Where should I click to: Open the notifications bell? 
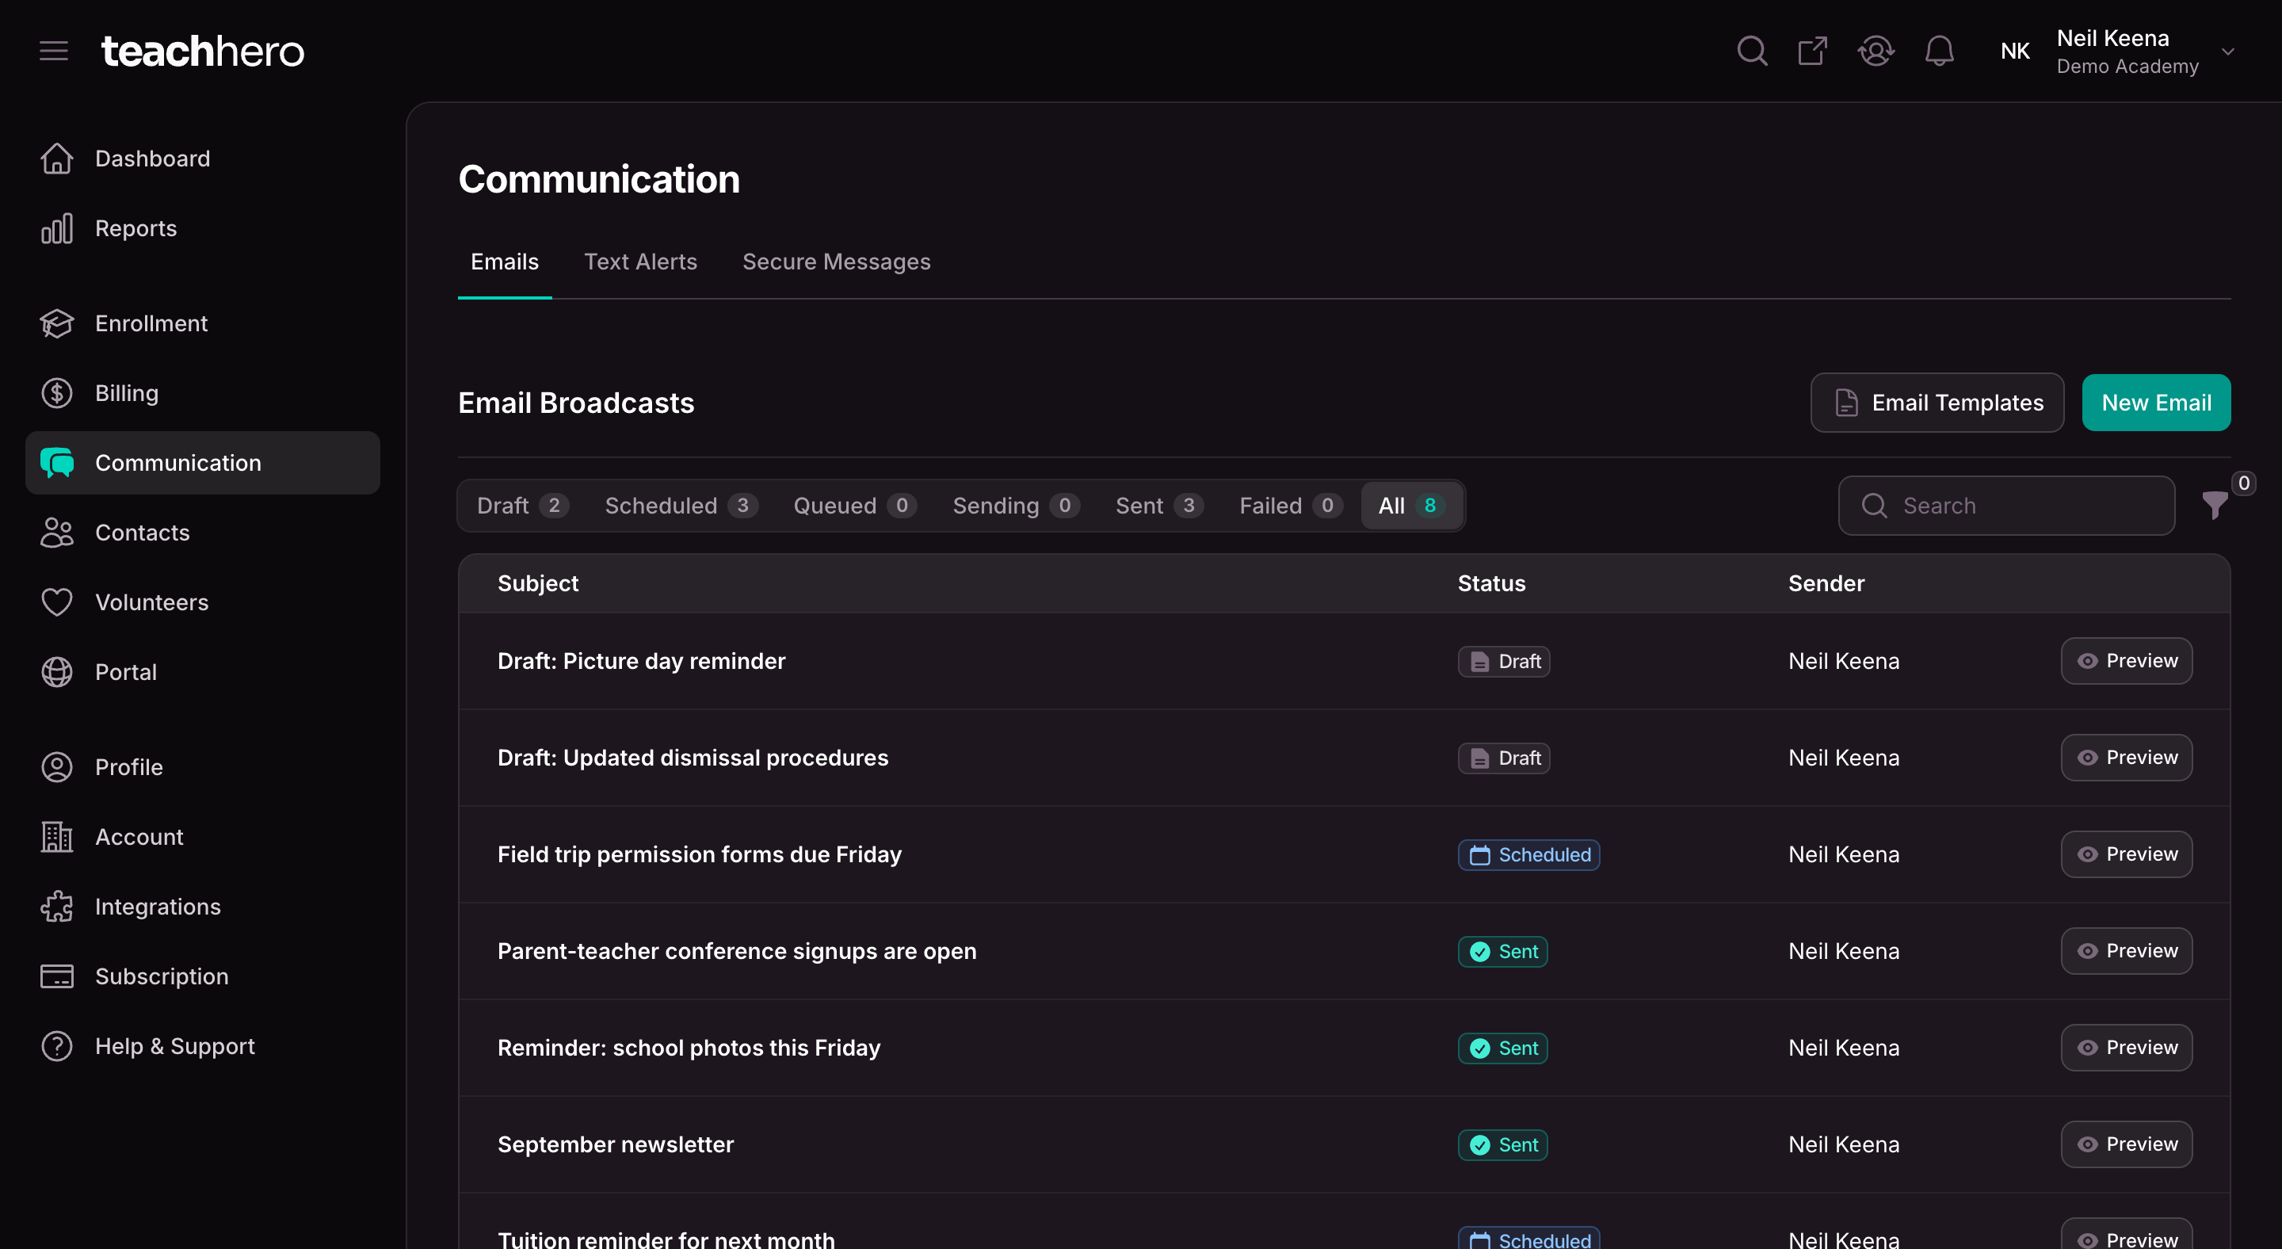pyautogui.click(x=1939, y=51)
